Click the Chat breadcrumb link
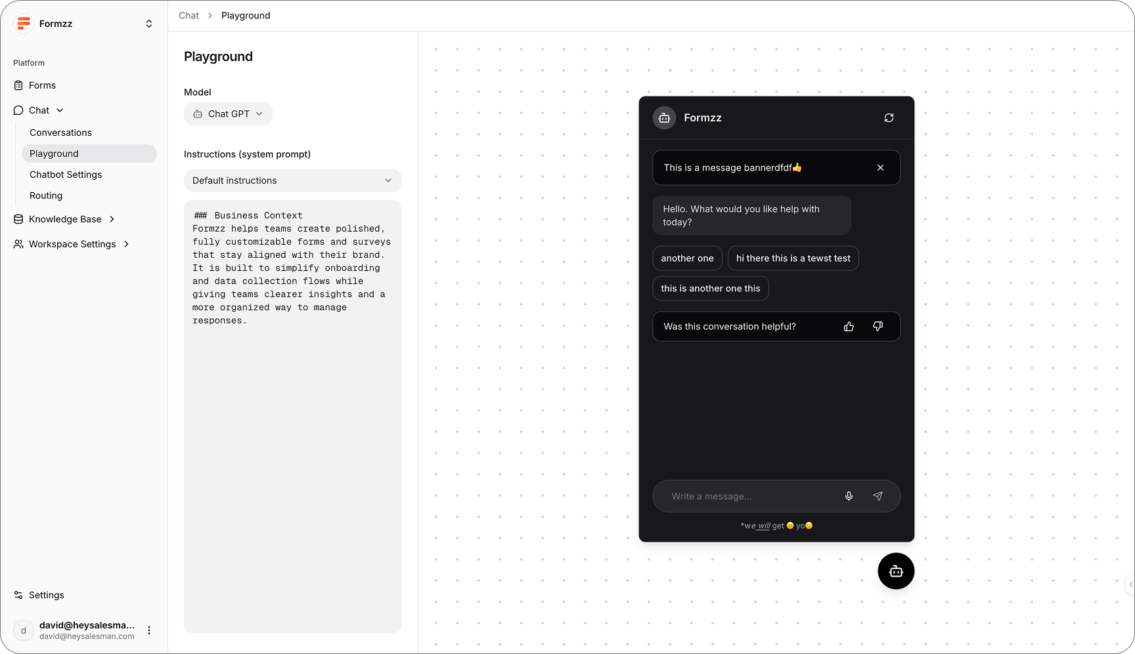Viewport: 1135px width, 654px height. point(189,16)
